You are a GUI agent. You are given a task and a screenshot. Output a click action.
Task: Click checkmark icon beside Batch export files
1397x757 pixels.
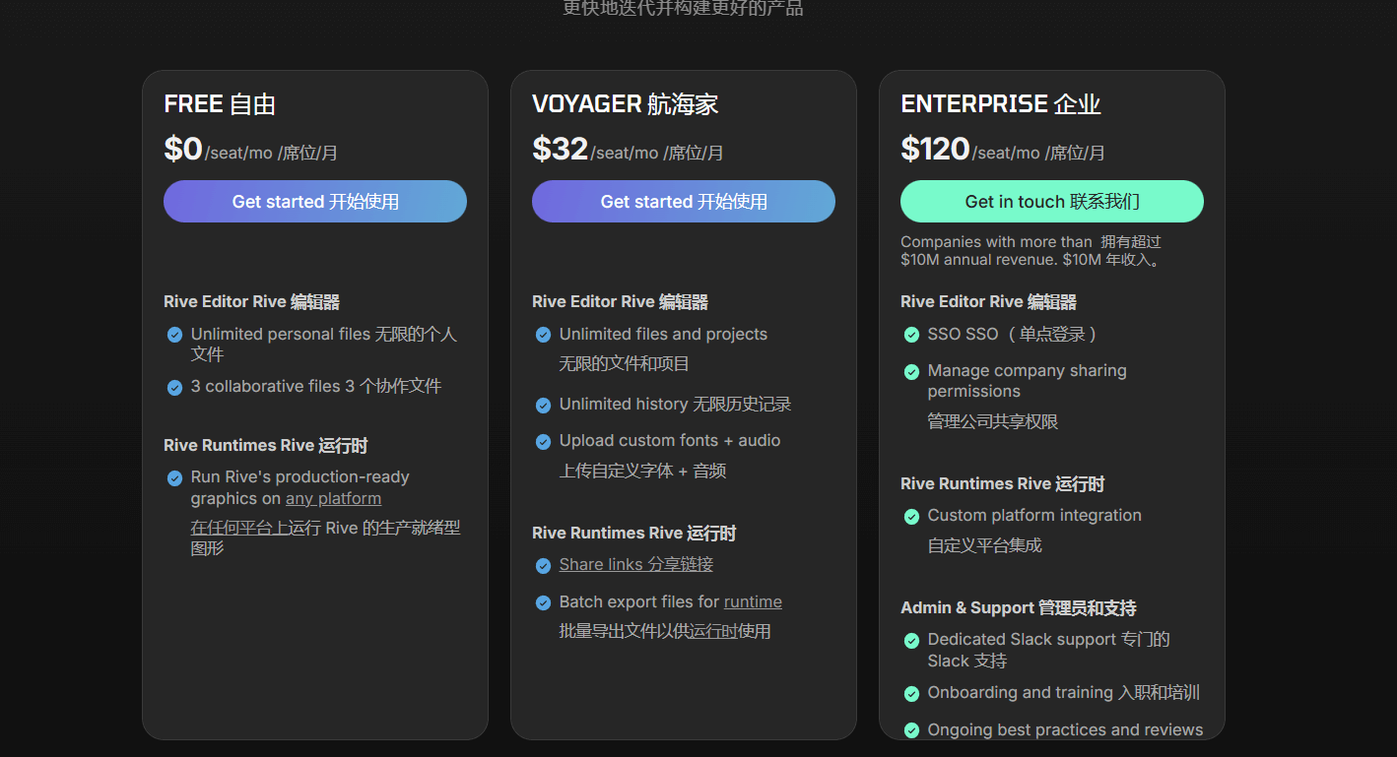pos(543,602)
